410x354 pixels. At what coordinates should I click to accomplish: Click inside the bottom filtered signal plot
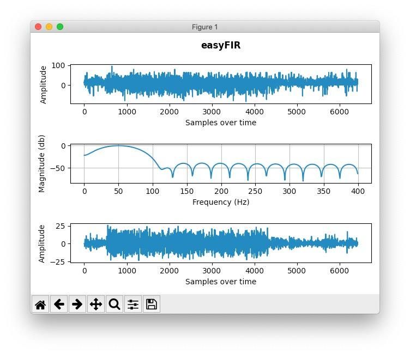point(221,243)
